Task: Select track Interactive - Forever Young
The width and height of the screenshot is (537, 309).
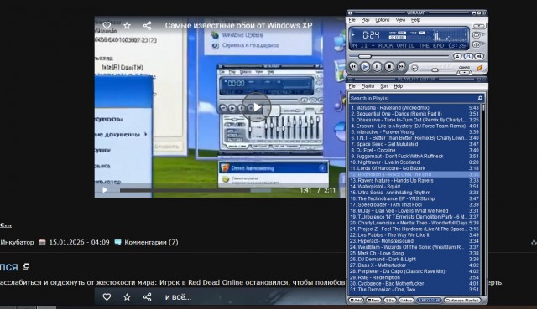Action: point(414,132)
